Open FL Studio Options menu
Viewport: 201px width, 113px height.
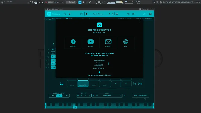183,2
